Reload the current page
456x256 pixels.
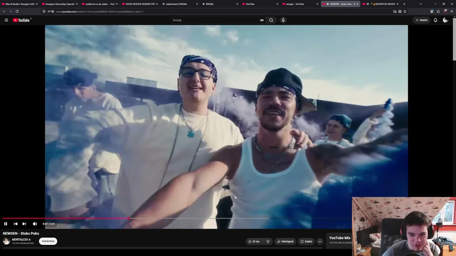point(17,11)
